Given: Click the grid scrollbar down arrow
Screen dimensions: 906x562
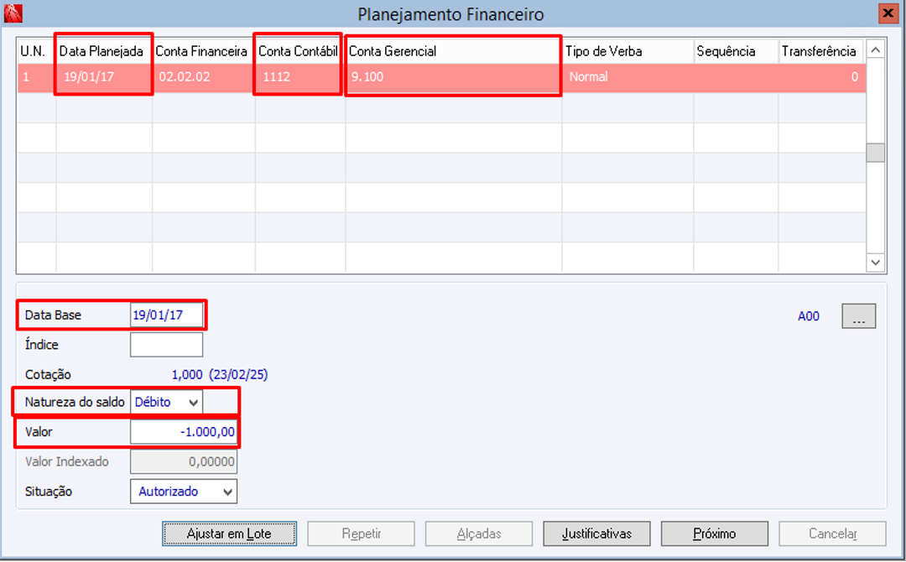Looking at the screenshot, I should tap(875, 263).
